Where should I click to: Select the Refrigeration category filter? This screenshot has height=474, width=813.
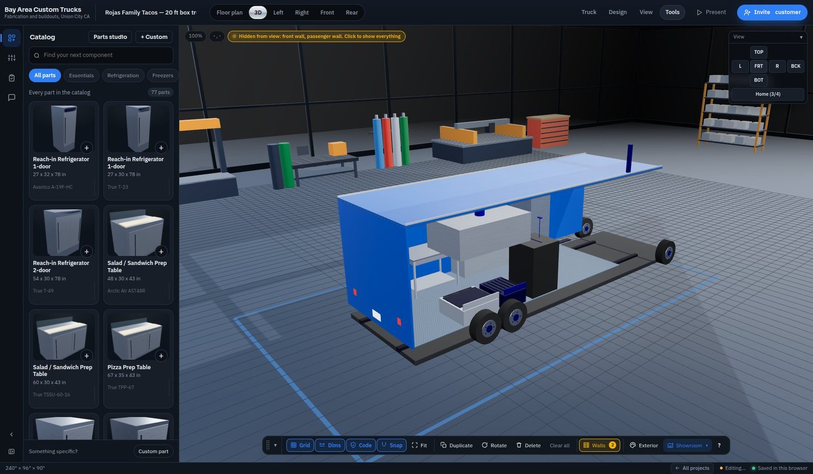(123, 76)
